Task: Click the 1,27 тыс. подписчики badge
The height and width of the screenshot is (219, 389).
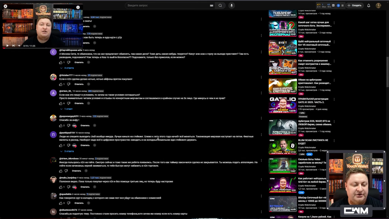Action: (x=100, y=178)
